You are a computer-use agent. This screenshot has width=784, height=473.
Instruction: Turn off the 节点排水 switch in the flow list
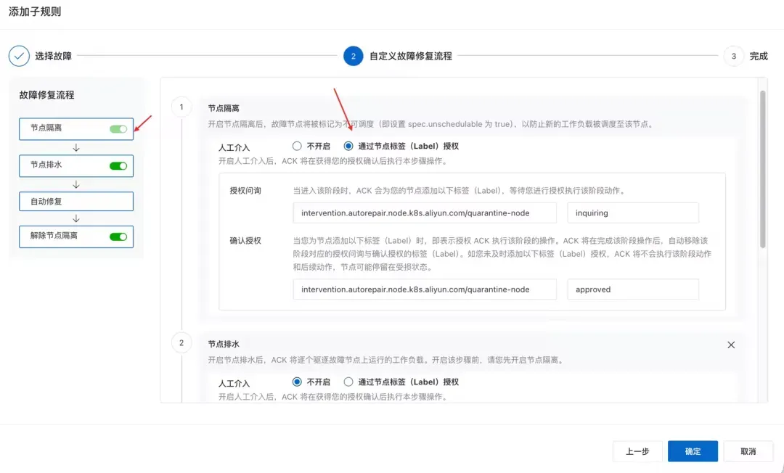(118, 166)
